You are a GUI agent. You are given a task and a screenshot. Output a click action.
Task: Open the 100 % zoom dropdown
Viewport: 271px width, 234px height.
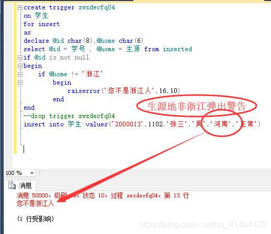pos(32,173)
